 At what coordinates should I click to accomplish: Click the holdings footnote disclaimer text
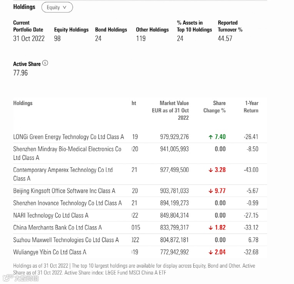coord(134,269)
